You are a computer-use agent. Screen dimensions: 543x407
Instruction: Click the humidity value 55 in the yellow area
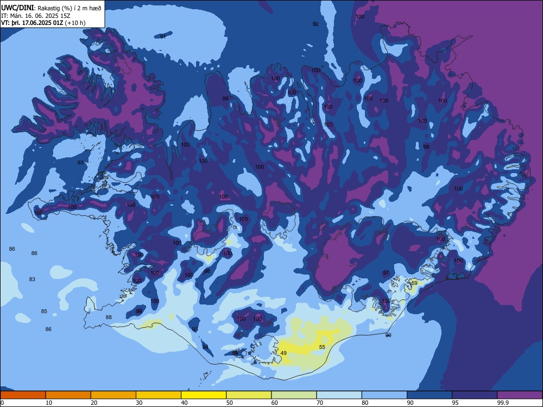(x=322, y=347)
